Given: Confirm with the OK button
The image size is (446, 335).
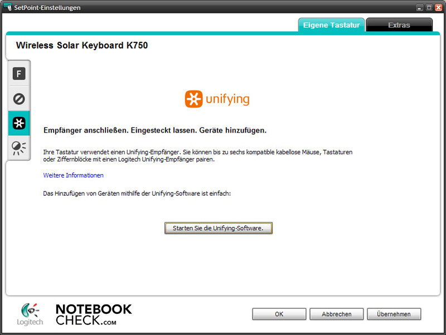Looking at the screenshot, I should pyautogui.click(x=279, y=314).
